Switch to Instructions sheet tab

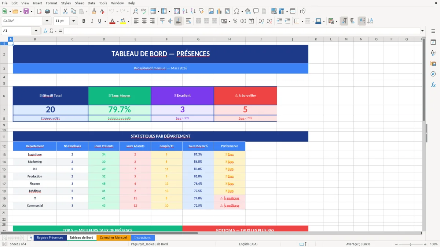click(x=143, y=237)
